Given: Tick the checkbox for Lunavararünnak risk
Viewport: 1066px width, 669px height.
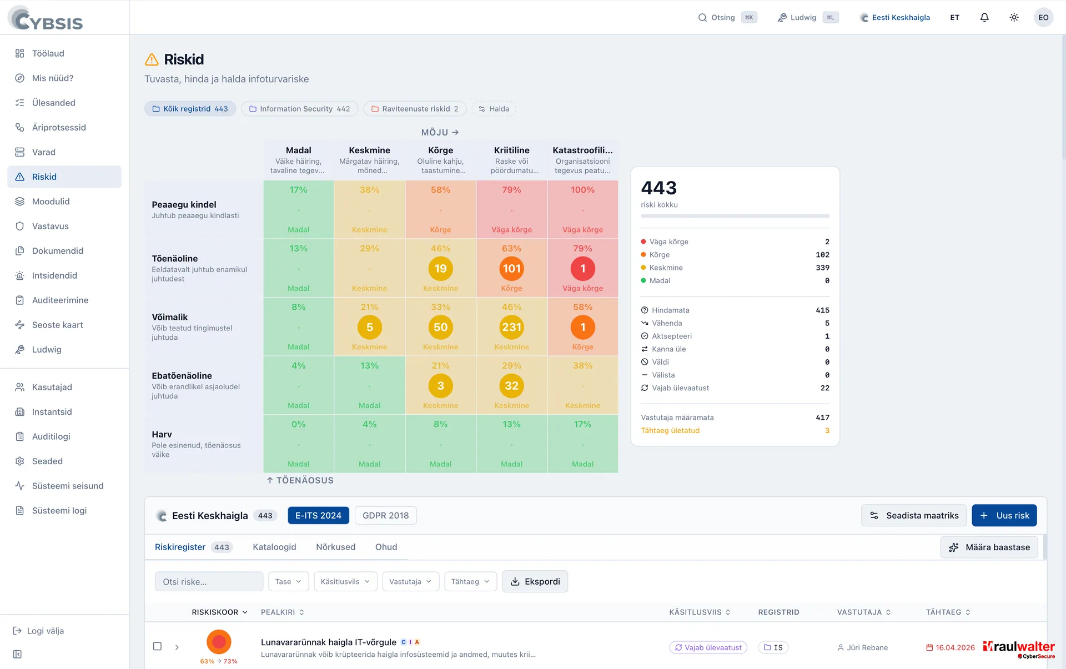Looking at the screenshot, I should [157, 646].
